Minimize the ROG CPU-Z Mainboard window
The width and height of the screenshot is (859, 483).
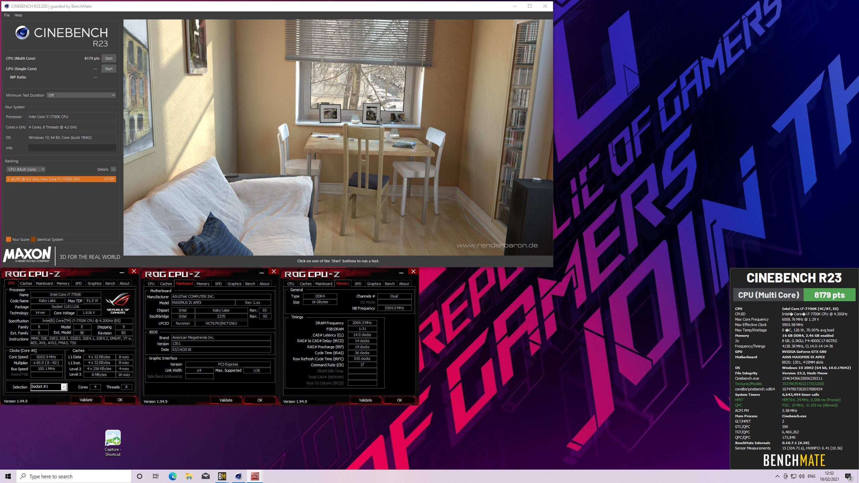coord(262,272)
